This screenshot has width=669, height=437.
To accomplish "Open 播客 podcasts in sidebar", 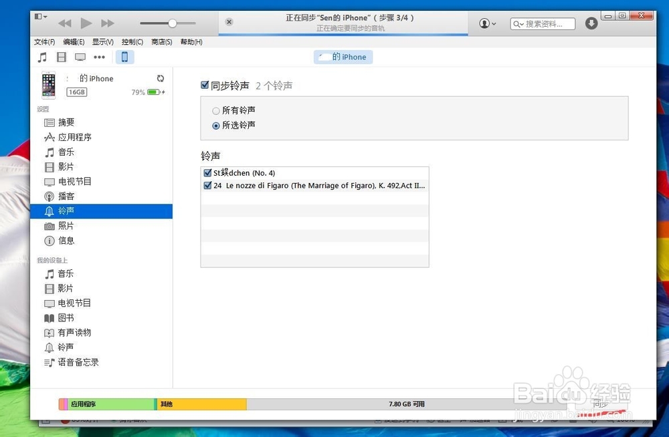I will tap(102, 196).
